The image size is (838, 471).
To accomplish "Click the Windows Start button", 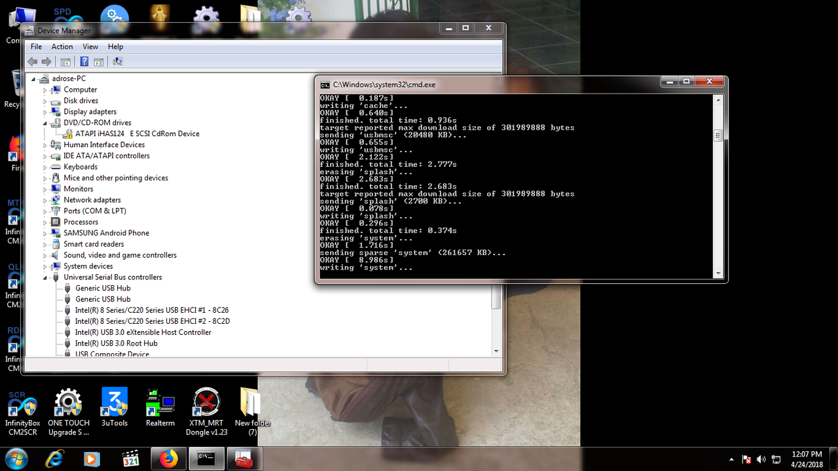I will (14, 459).
